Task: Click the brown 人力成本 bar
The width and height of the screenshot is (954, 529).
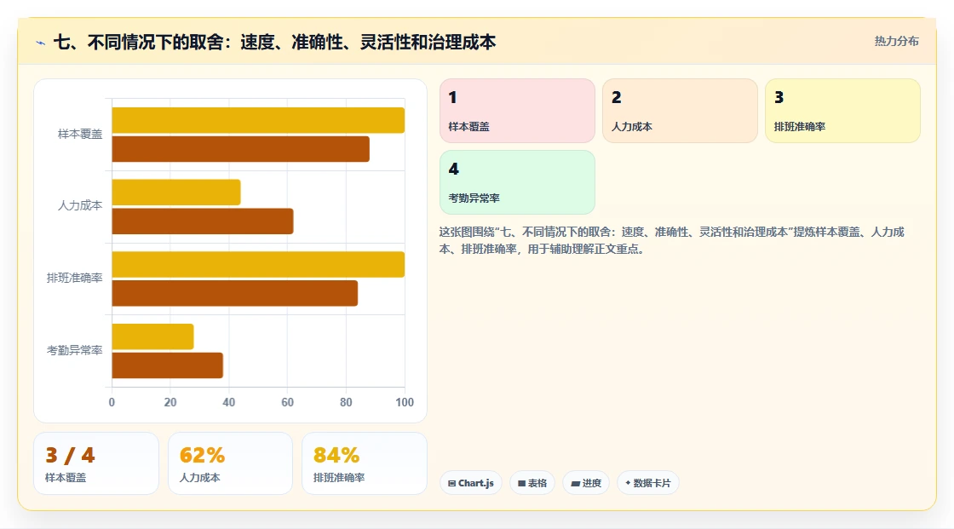Action: tap(203, 221)
